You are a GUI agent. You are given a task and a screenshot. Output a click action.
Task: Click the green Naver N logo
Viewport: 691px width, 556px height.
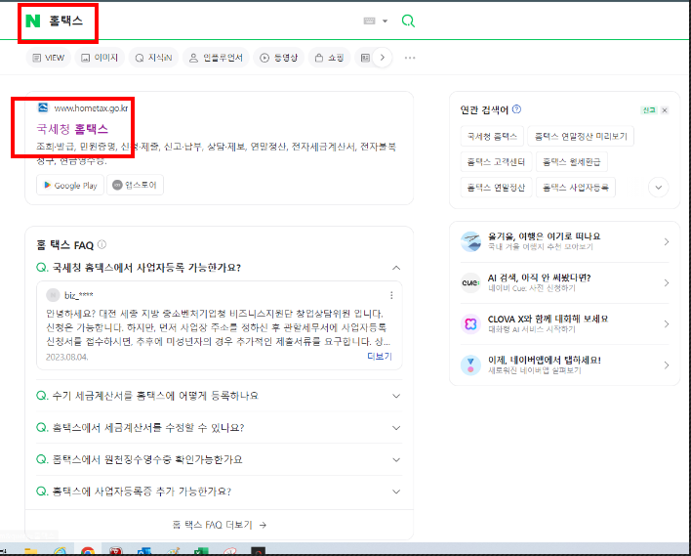33,21
